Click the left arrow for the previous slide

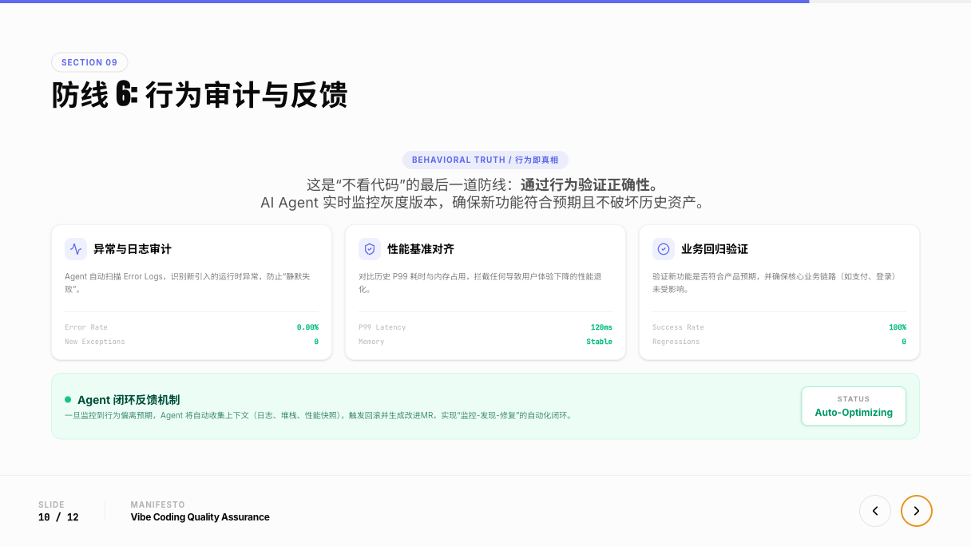coord(875,511)
